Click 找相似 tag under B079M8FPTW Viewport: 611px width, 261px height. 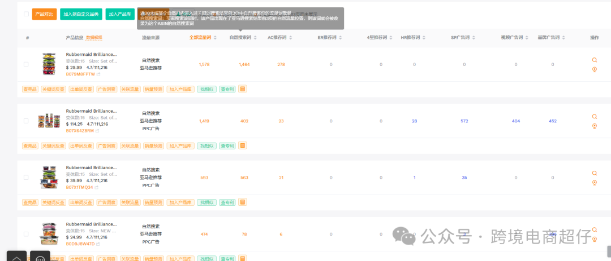click(x=206, y=89)
